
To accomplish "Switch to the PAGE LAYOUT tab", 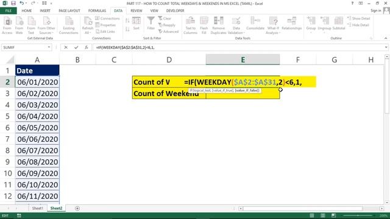I will click(x=69, y=11).
